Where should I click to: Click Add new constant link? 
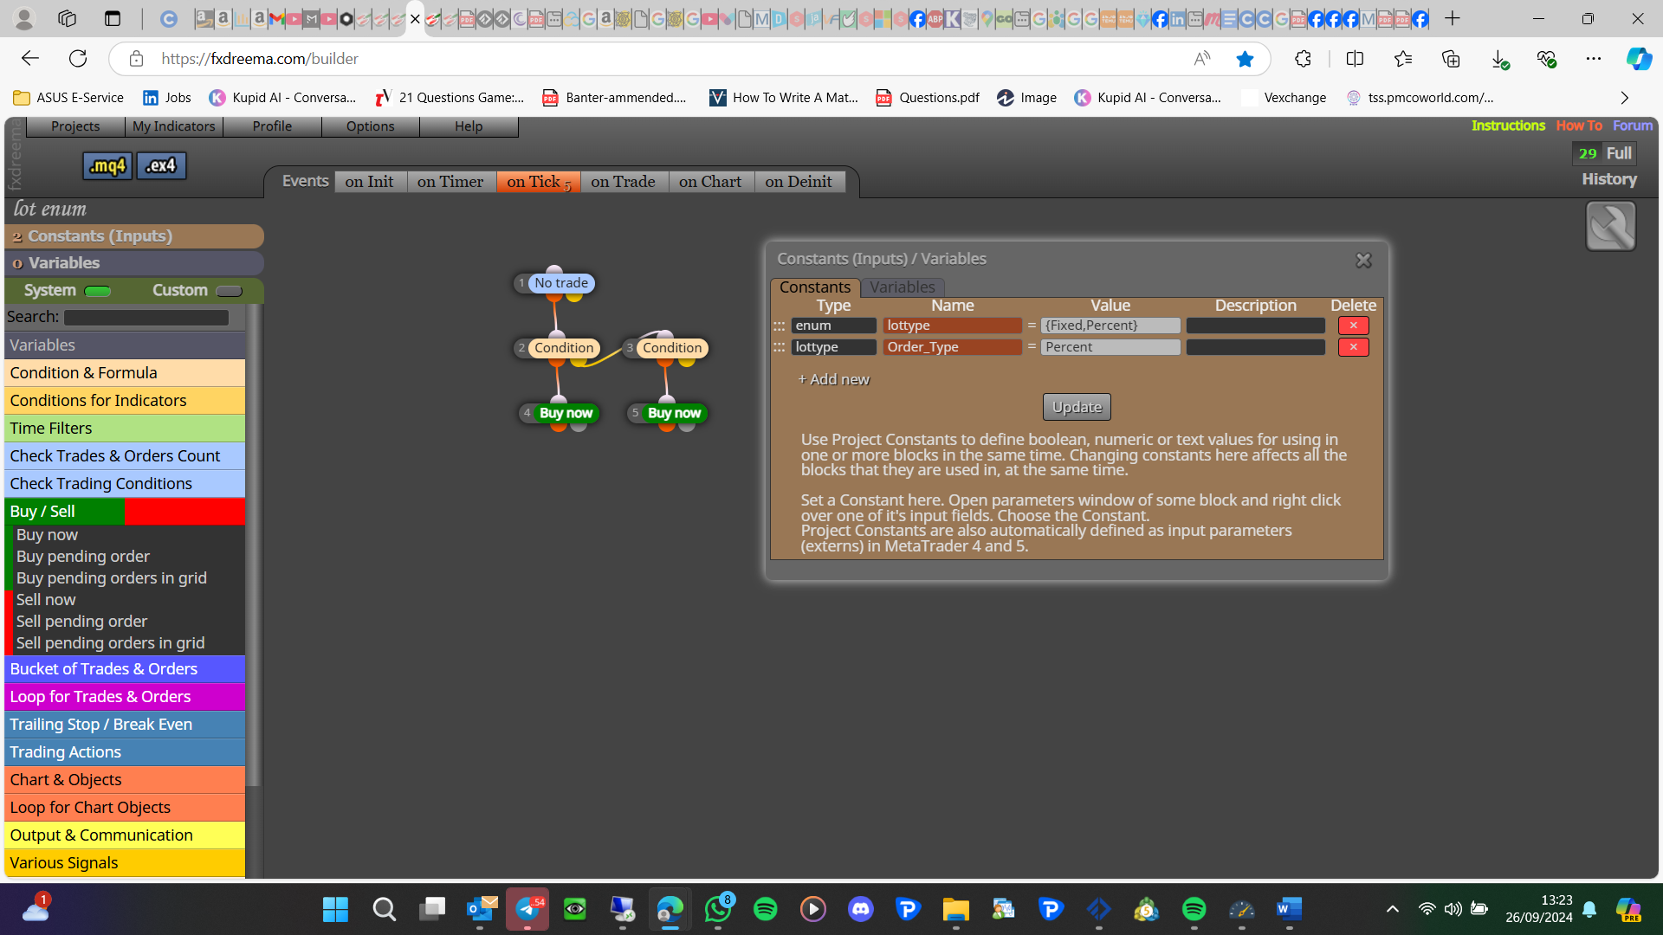click(x=833, y=379)
